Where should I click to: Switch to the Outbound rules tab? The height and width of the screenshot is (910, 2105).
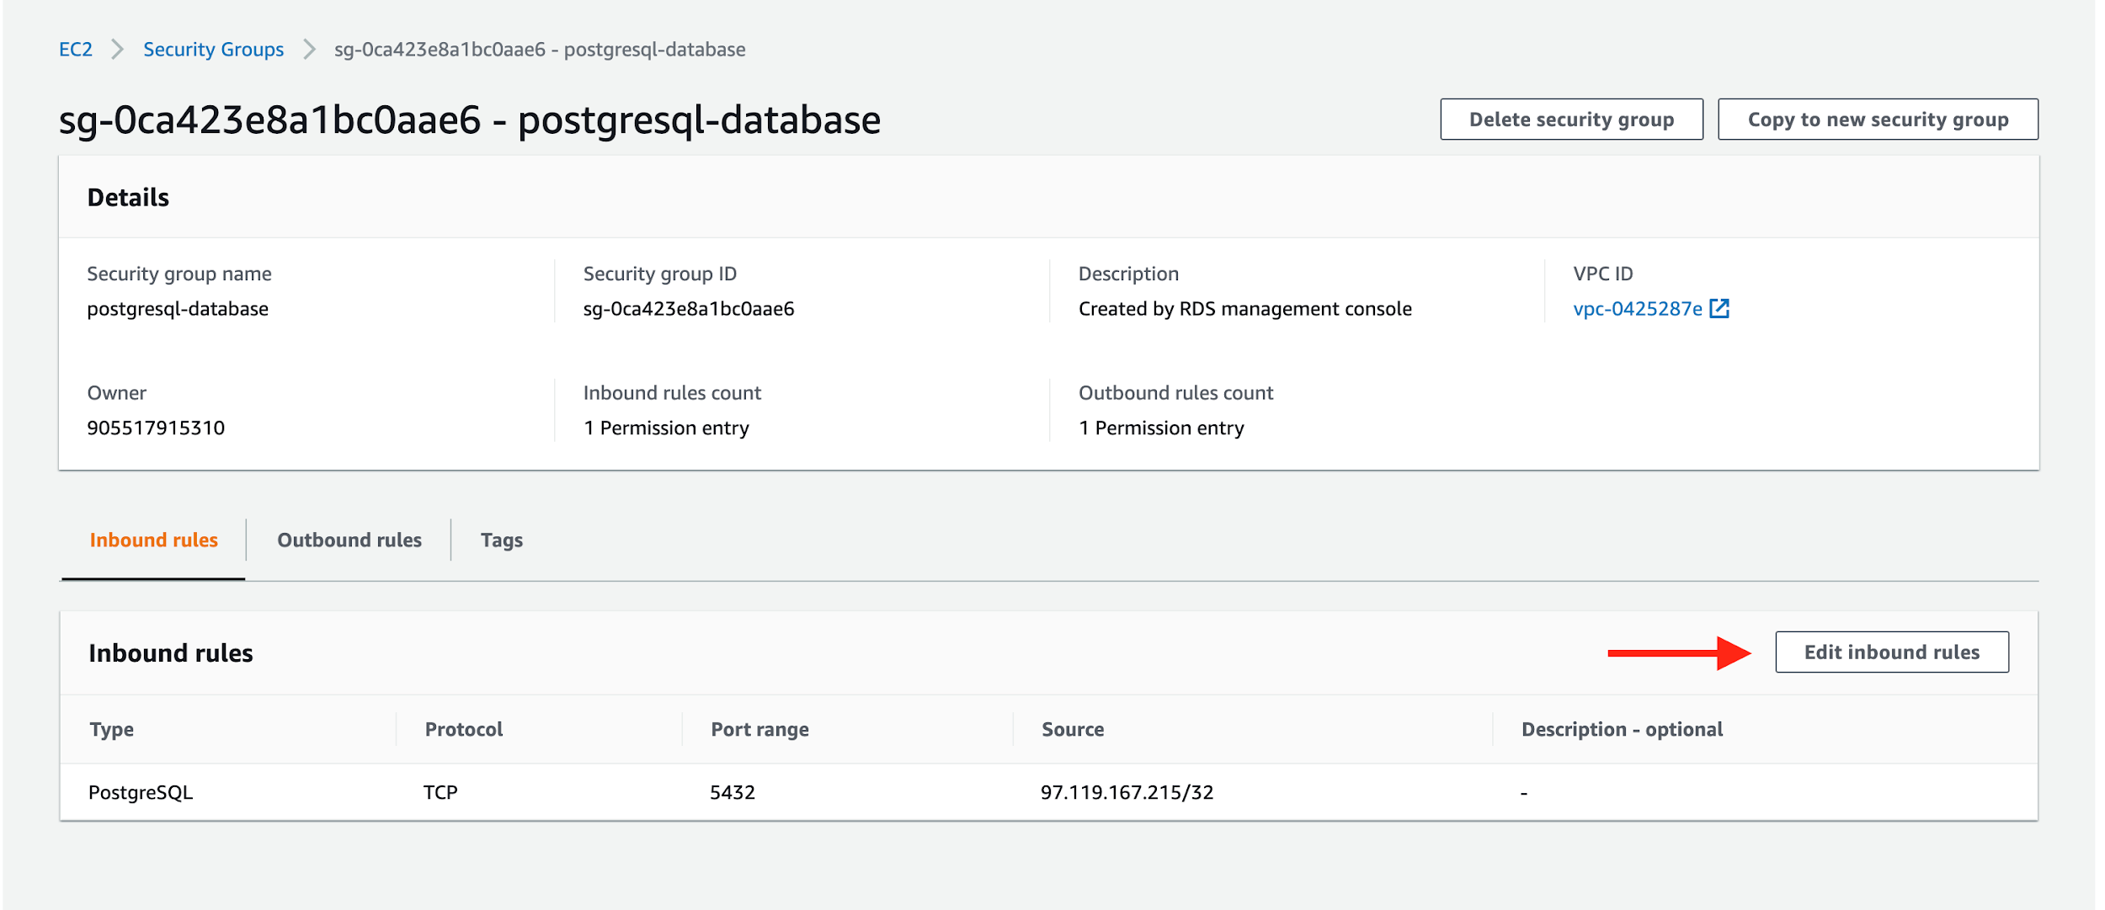(x=349, y=540)
